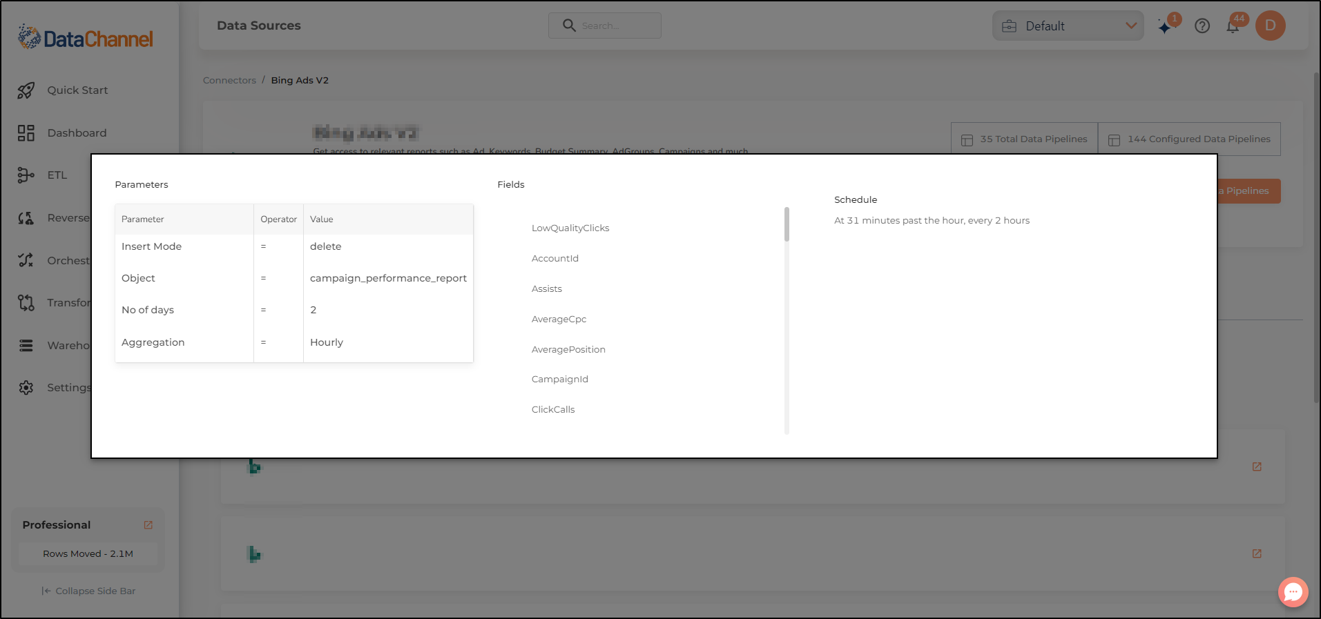Image resolution: width=1321 pixels, height=619 pixels.
Task: Select the AccountId field
Action: 555,258
